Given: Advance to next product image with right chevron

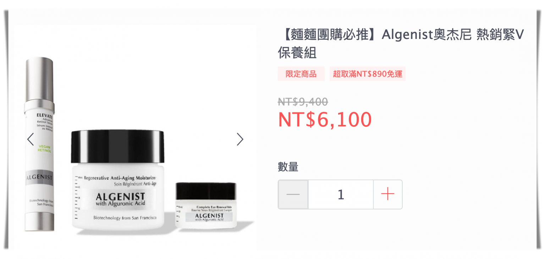Looking at the screenshot, I should click(240, 139).
